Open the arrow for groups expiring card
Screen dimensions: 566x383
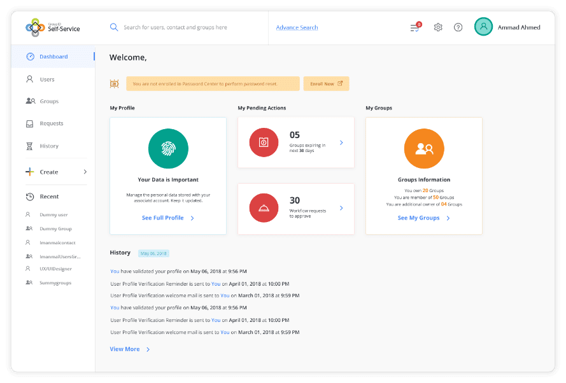pos(341,143)
